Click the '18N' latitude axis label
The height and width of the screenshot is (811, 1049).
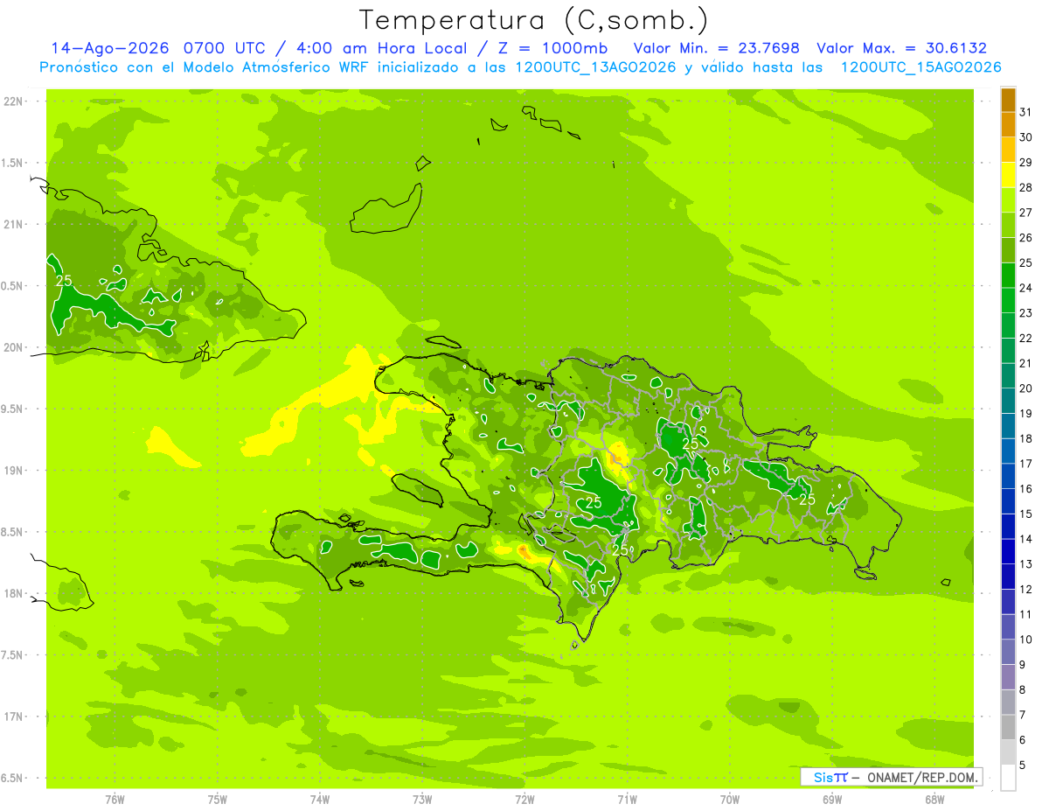(13, 593)
